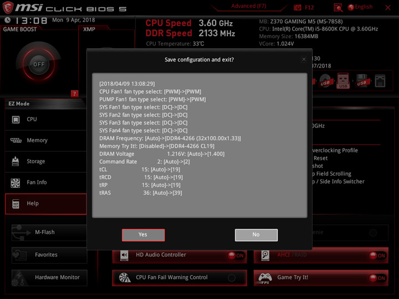399x299 pixels.
Task: Click the CPU fan warning icon
Action: (125, 277)
